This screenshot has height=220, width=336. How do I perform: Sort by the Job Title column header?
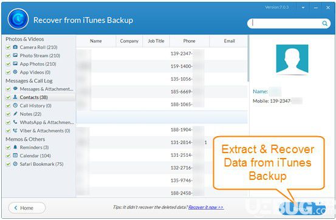click(x=156, y=41)
